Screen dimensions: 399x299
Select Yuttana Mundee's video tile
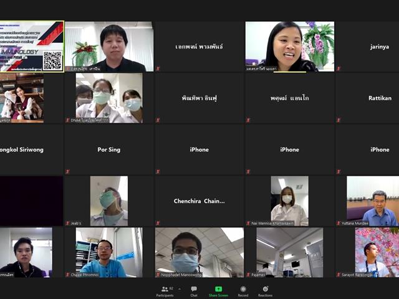[x=373, y=201]
